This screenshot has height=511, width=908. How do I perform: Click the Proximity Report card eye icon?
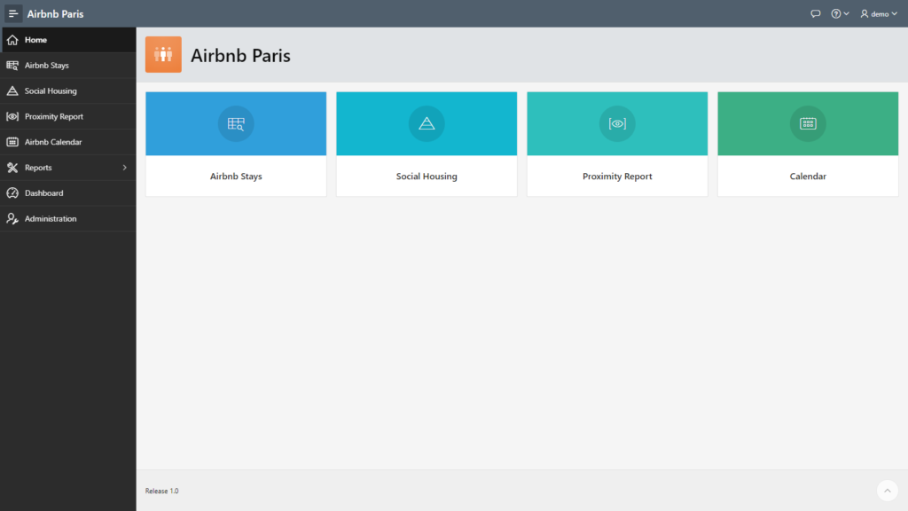617,123
